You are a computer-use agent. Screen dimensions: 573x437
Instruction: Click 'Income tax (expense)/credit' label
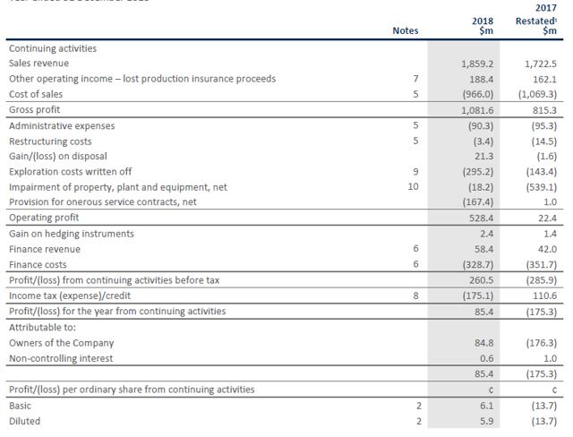tap(70, 296)
